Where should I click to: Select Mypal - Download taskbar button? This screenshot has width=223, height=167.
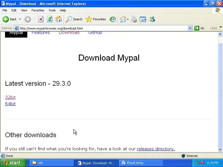(96, 163)
